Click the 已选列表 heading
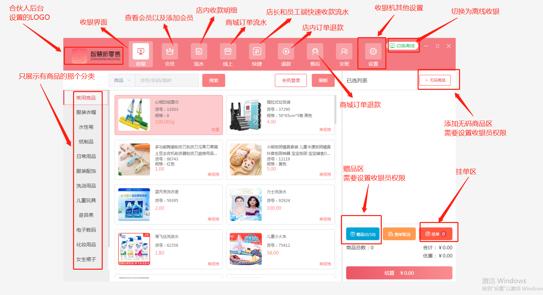Screen dimensions: 543x295 [x=357, y=81]
